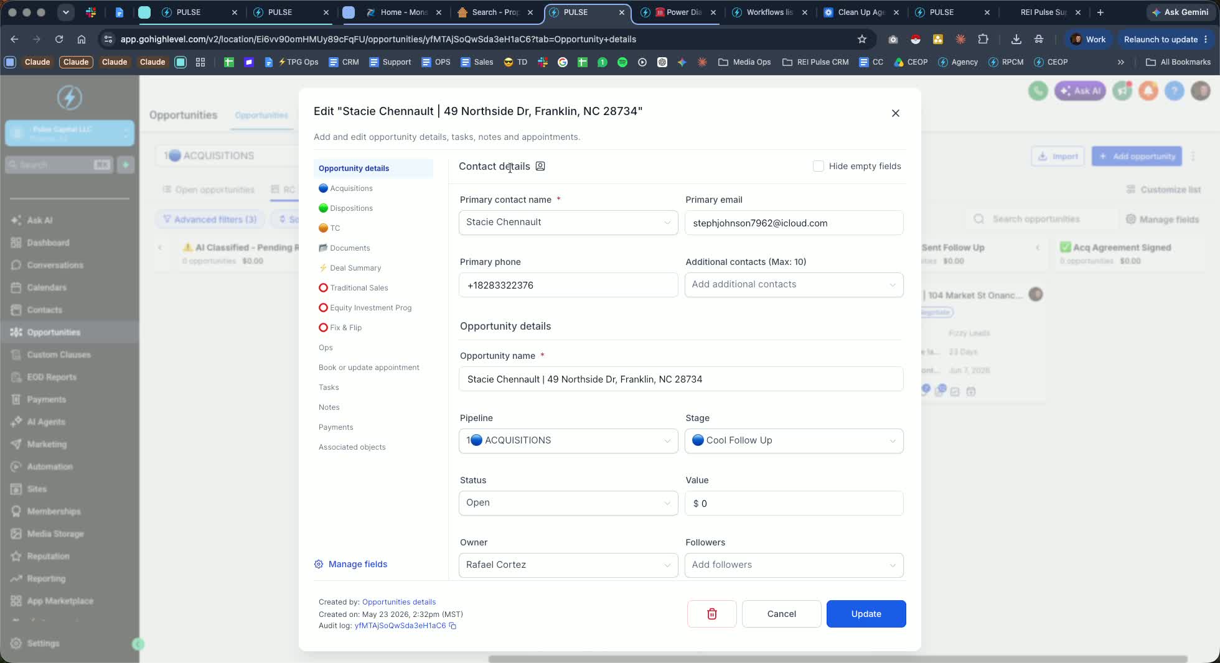
Task: Click in the Primary email field
Action: click(x=794, y=223)
